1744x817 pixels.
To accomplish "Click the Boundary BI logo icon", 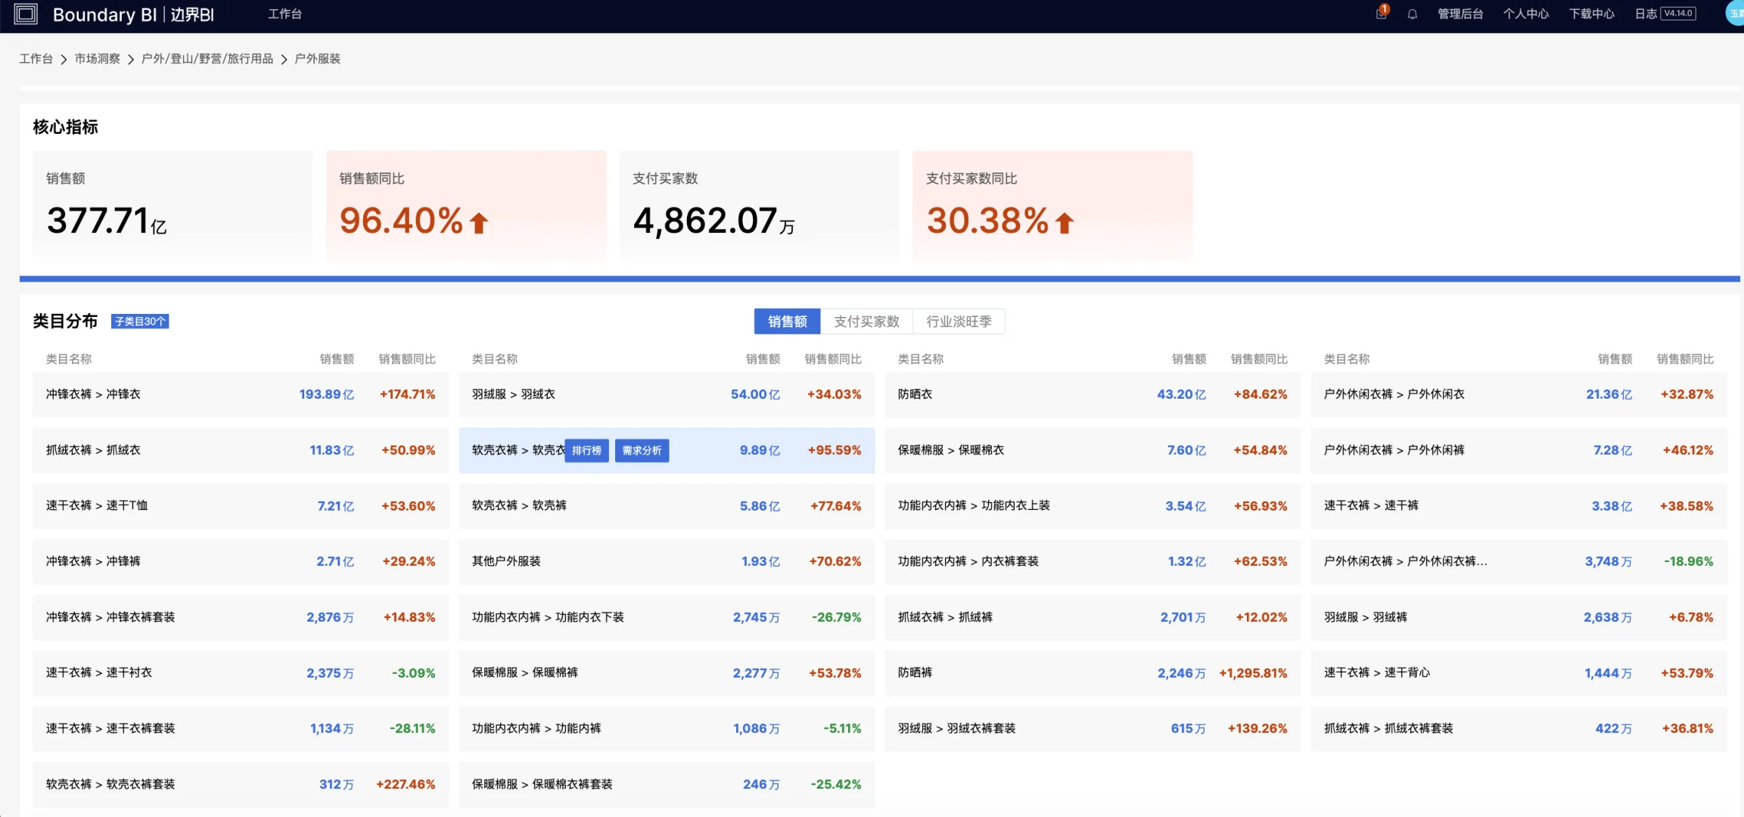I will [26, 14].
